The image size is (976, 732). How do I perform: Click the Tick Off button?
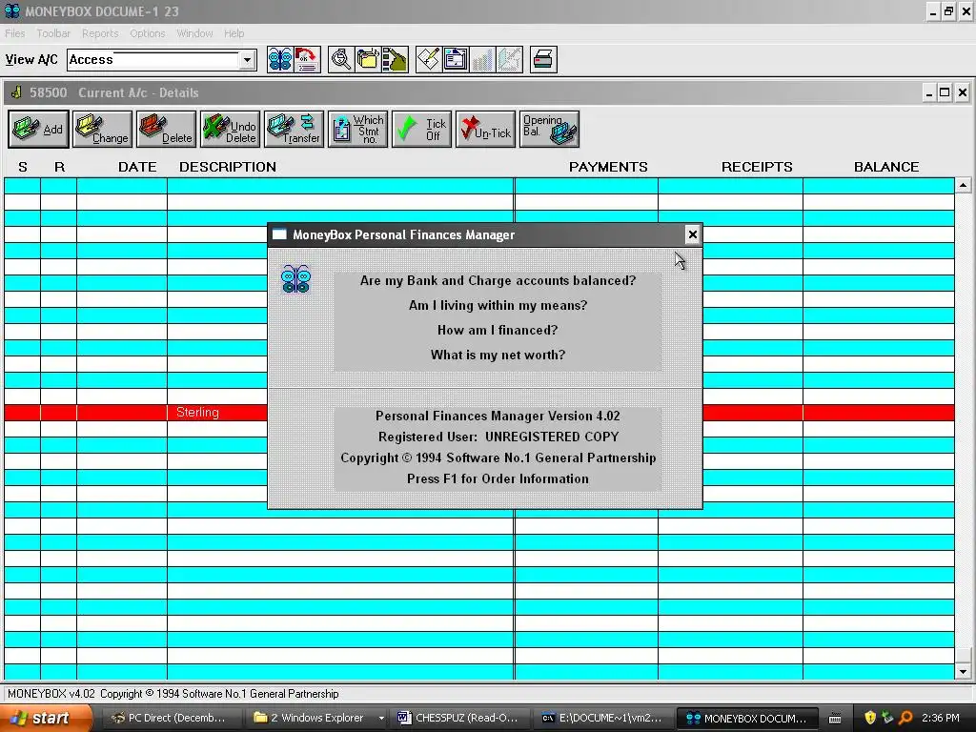click(x=421, y=130)
